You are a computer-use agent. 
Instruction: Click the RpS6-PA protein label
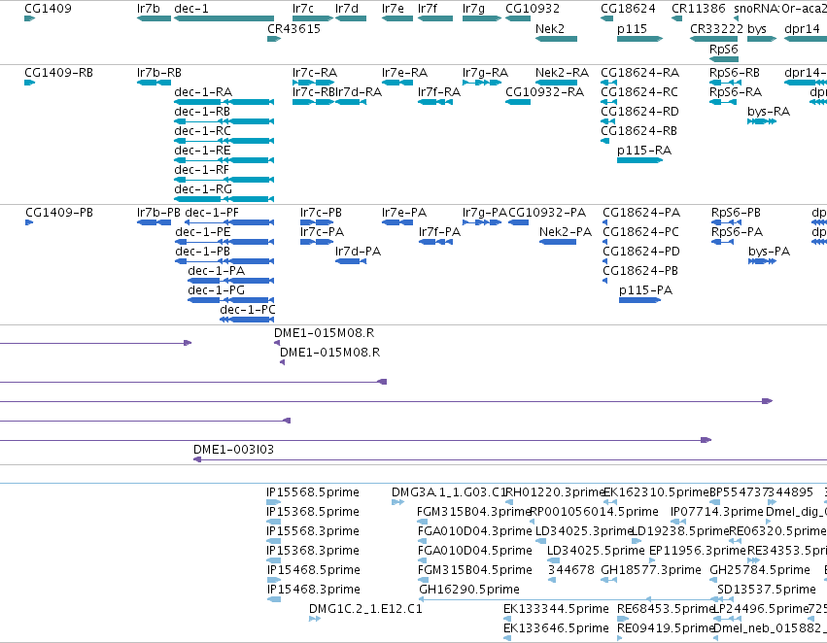(x=737, y=232)
